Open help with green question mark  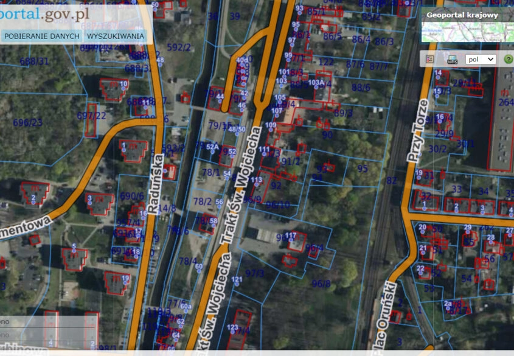coord(508,60)
